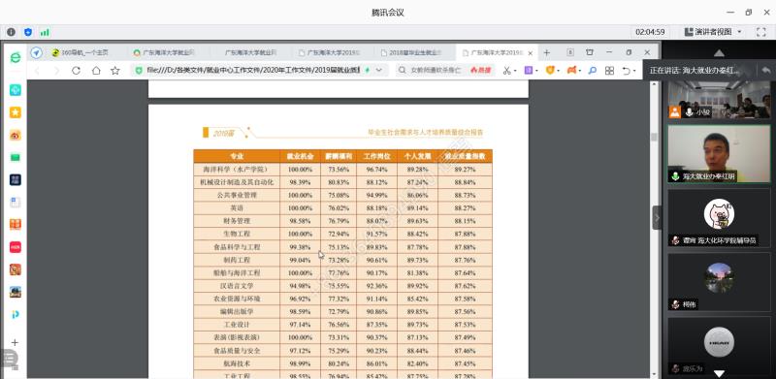This screenshot has height=379, width=776.
Task: Collapse the participant side panel arrow handle
Action: (657, 218)
